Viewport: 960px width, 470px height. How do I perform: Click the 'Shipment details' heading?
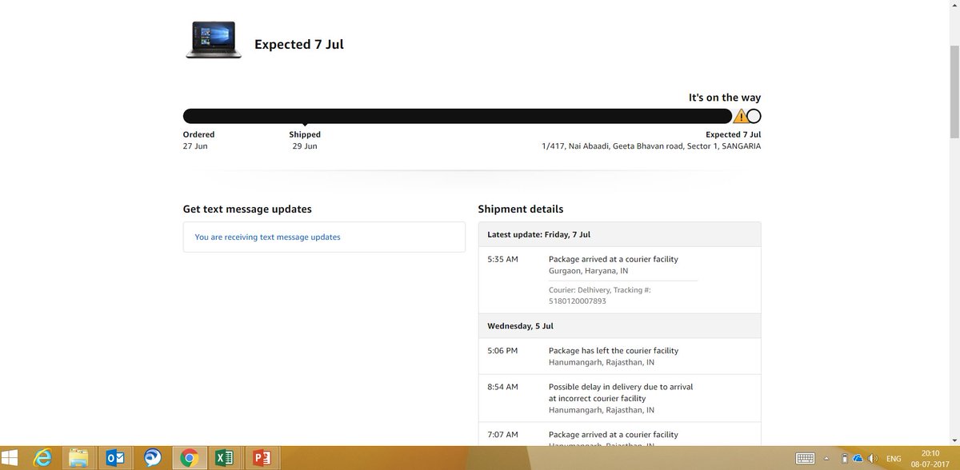point(521,209)
